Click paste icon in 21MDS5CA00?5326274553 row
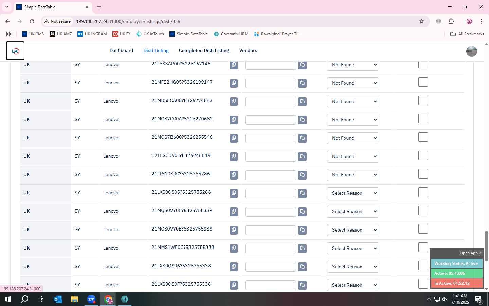This screenshot has height=306, width=489. pyautogui.click(x=302, y=101)
